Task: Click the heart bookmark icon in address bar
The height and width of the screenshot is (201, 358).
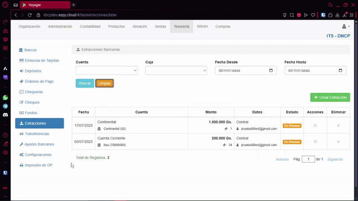Action: pos(313,15)
